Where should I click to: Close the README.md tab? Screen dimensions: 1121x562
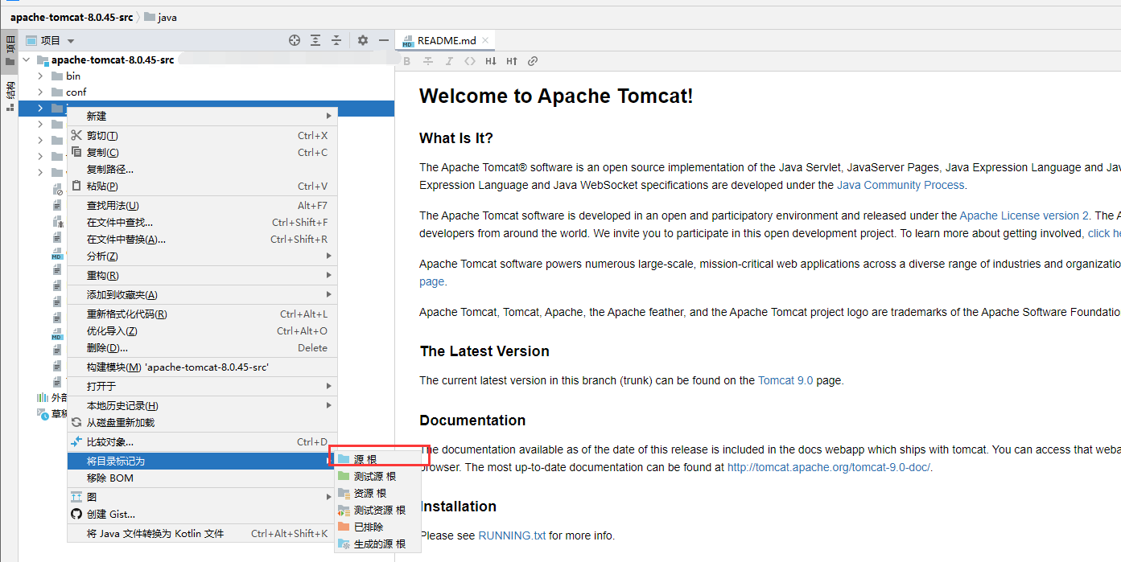[x=486, y=40]
